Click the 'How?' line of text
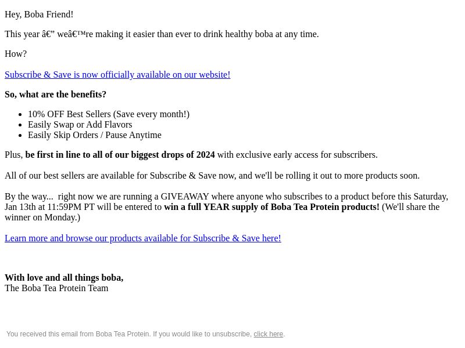 coord(16,53)
